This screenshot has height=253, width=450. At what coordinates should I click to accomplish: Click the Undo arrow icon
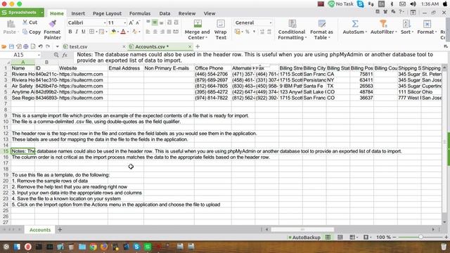coord(41,46)
